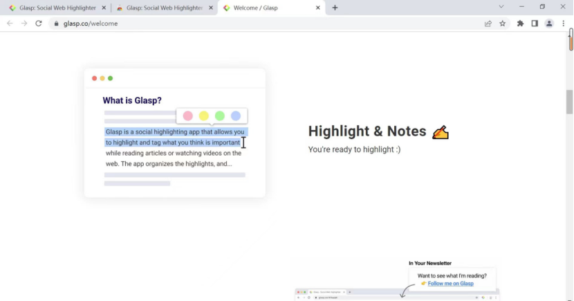Click Want to see what I'm reading? text

click(452, 275)
